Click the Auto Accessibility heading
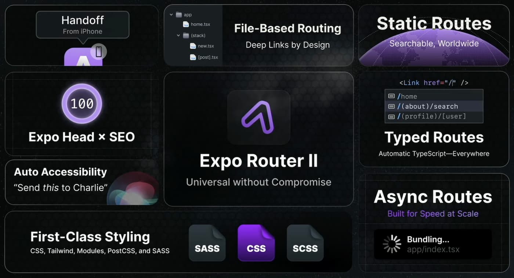The width and height of the screenshot is (514, 278). [x=60, y=172]
